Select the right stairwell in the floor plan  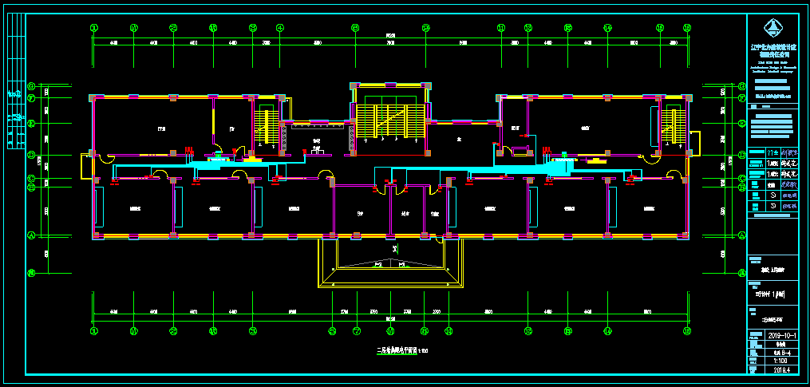tap(673, 128)
